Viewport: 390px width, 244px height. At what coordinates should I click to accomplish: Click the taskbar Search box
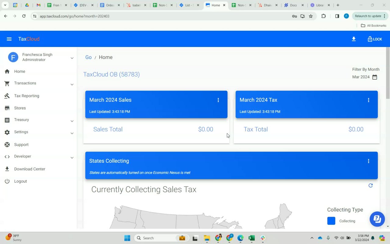pos(161,238)
